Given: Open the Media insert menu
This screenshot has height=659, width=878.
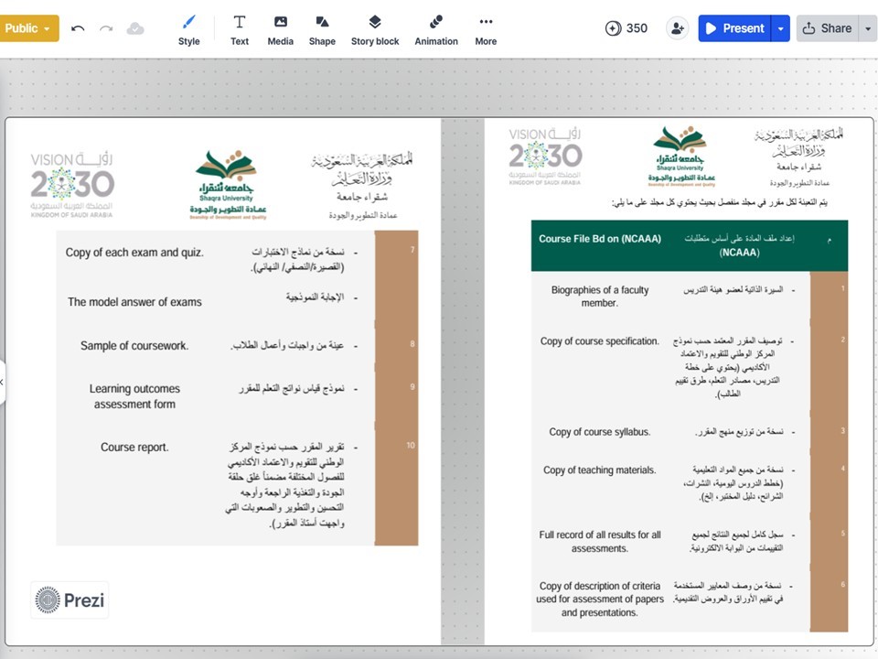Looking at the screenshot, I should [280, 29].
